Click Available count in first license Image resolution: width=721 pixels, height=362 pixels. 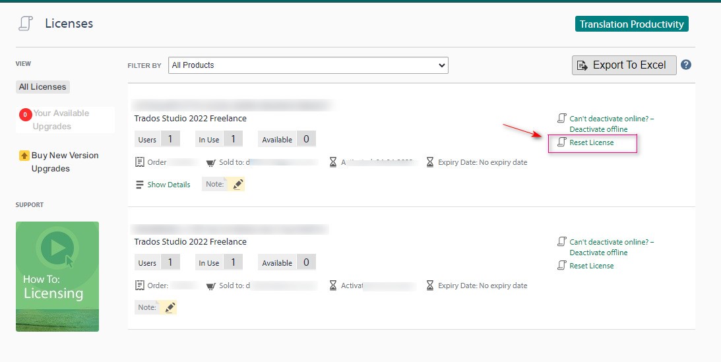[306, 138]
